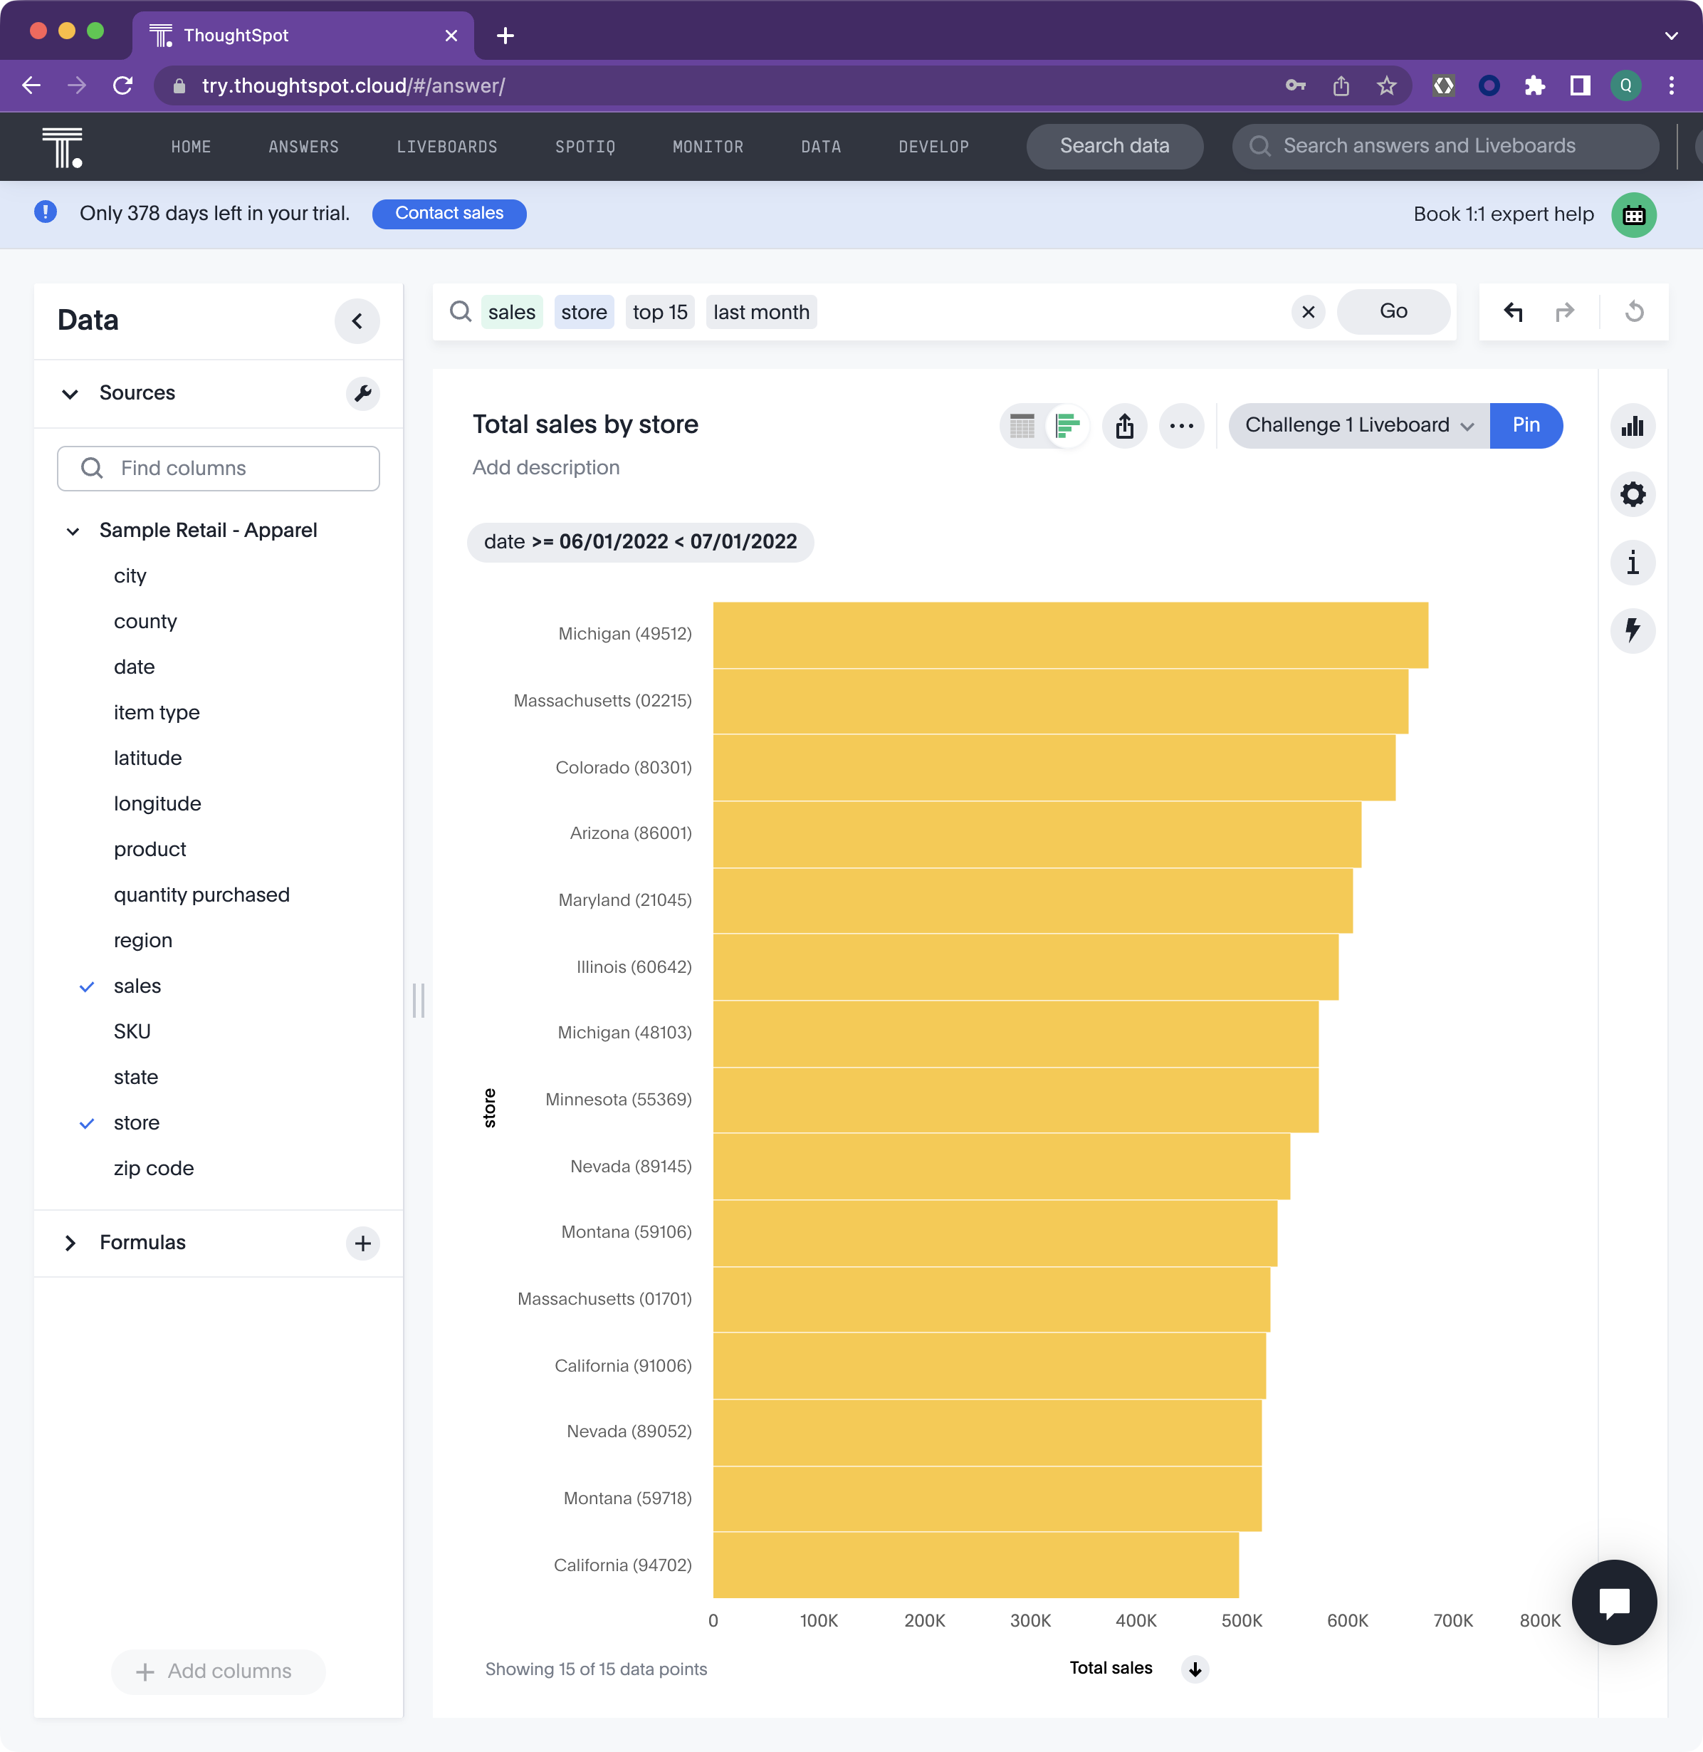Click Add description text
The image size is (1703, 1752).
[x=545, y=467]
